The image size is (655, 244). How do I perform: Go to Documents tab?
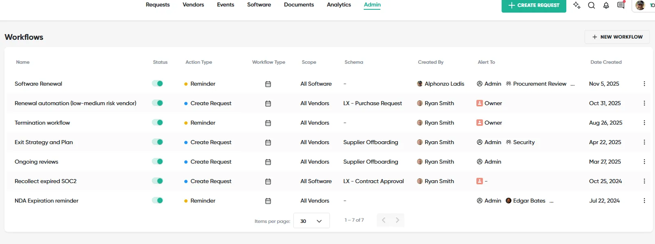point(299,4)
